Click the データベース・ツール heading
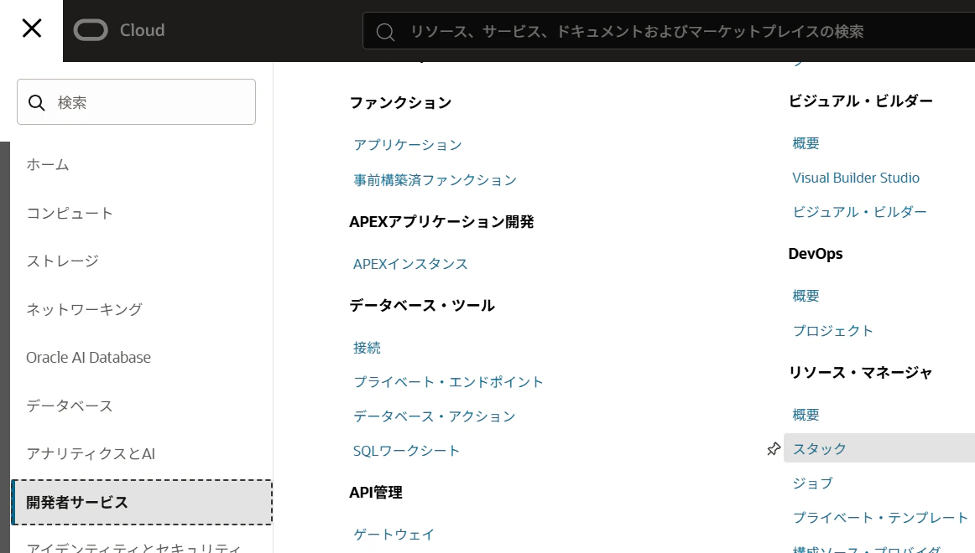975x553 pixels. (x=421, y=305)
